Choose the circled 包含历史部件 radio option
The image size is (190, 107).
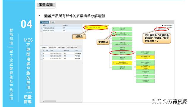[x=157, y=29]
